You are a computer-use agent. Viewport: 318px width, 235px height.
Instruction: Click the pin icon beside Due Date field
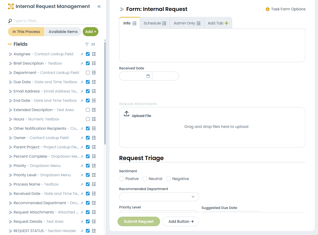82,82
